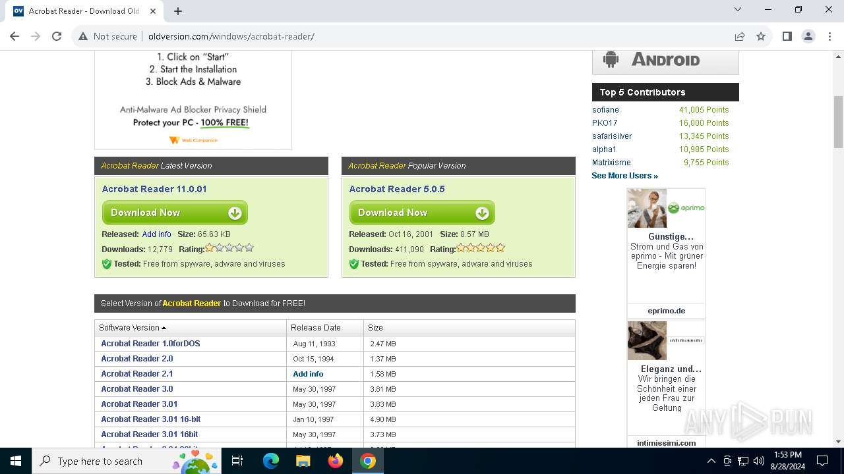Click the eprimo.de ad link
The height and width of the screenshot is (474, 844).
pyautogui.click(x=666, y=311)
